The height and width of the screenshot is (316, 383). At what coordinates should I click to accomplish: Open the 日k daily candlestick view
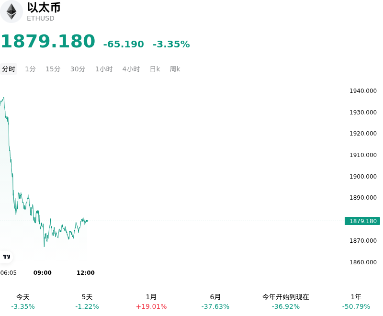[x=155, y=69]
